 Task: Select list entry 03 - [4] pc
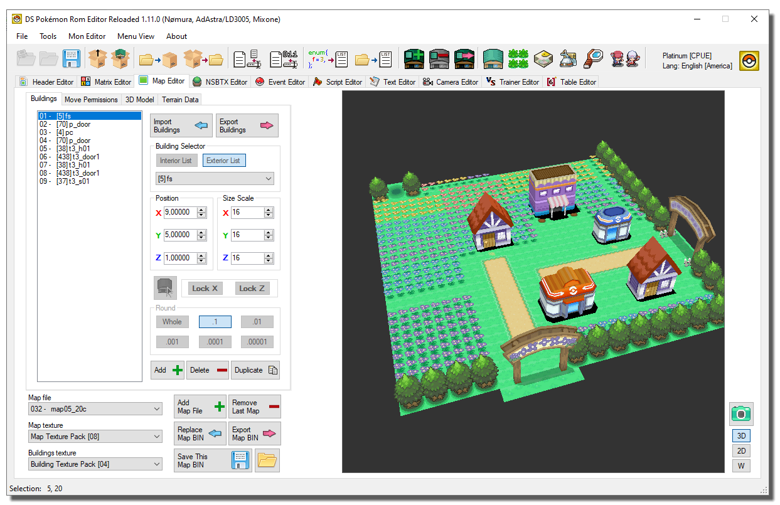pyautogui.click(x=89, y=132)
